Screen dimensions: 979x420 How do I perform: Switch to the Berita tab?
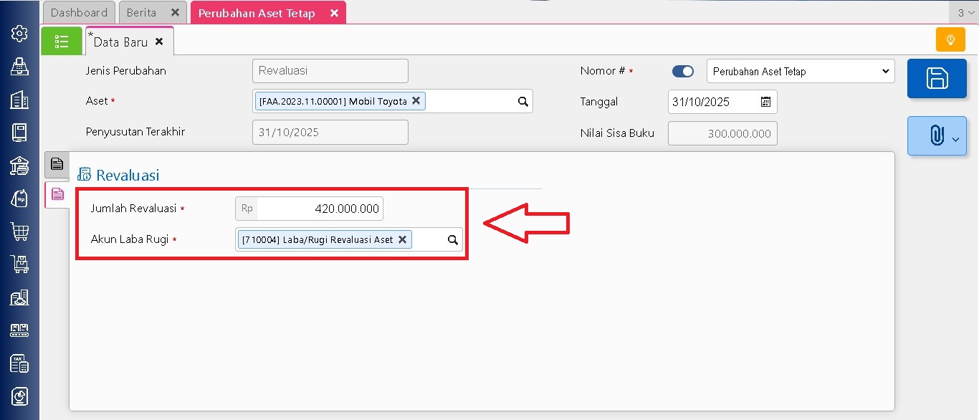click(142, 13)
